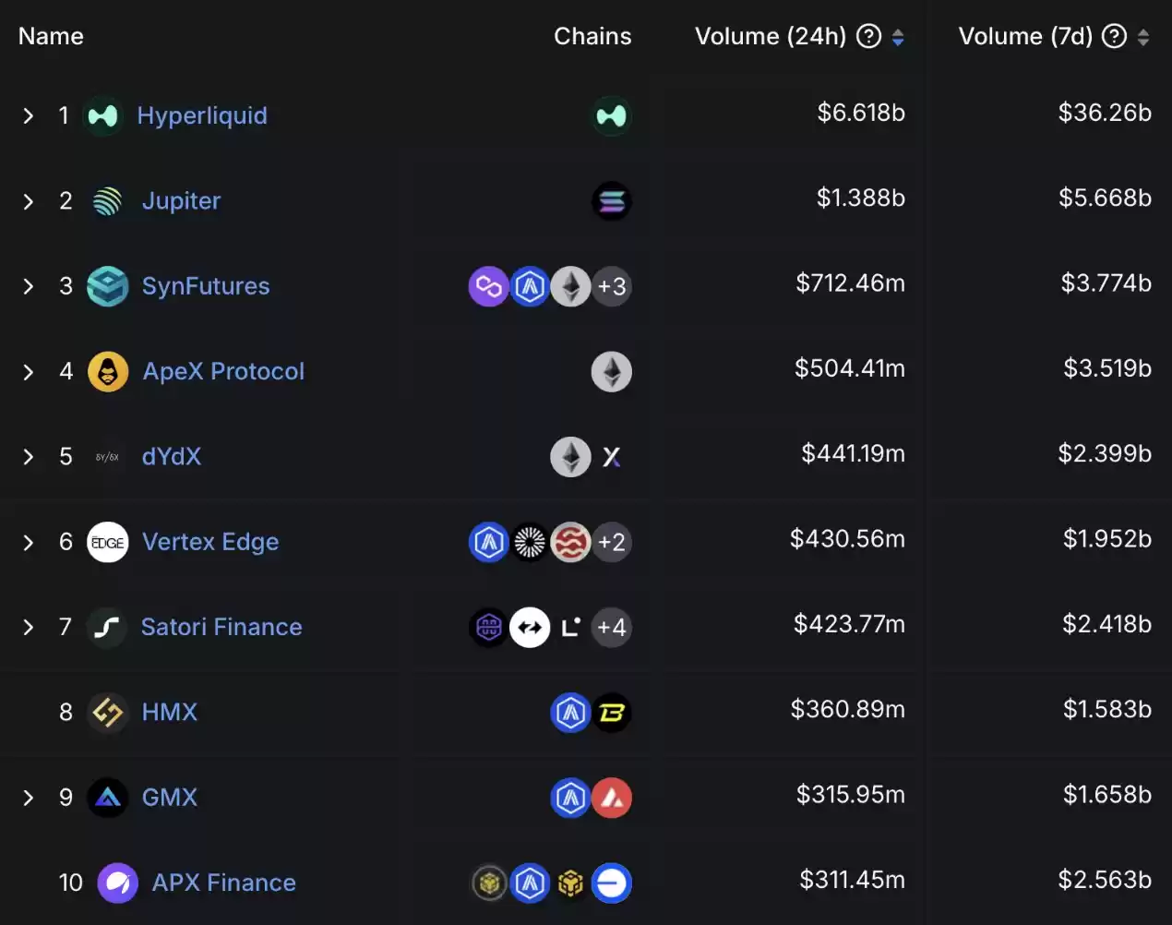Viewport: 1172px width, 925px height.
Task: Show the +3 more chains for SynFutures
Action: click(x=611, y=287)
